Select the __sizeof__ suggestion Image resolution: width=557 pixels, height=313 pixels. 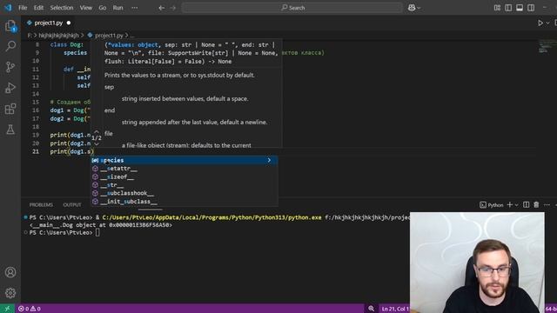click(184, 176)
